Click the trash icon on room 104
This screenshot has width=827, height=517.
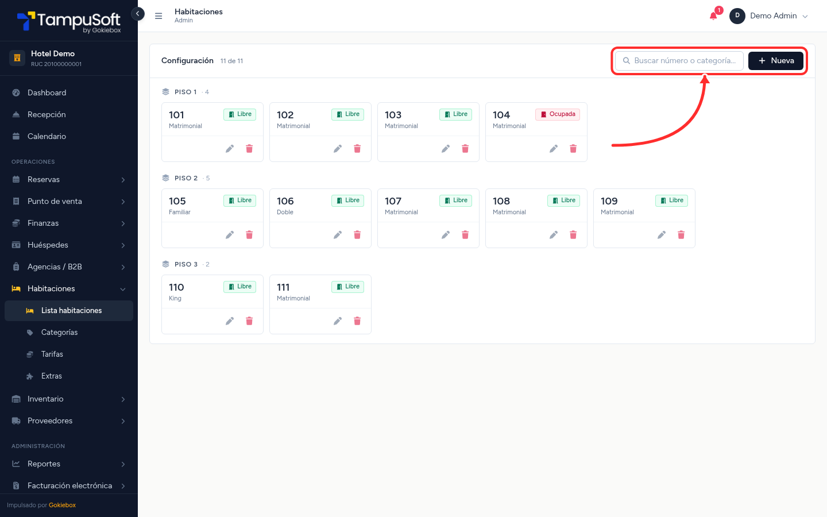[573, 149]
